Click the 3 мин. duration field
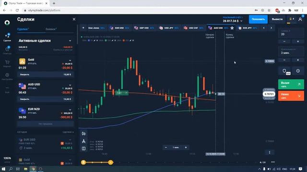The image size is (307, 172). 291,52
